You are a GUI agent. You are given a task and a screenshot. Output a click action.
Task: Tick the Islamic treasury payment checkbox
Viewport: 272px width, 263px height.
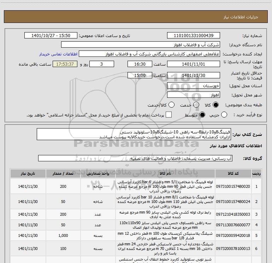(x=168, y=115)
